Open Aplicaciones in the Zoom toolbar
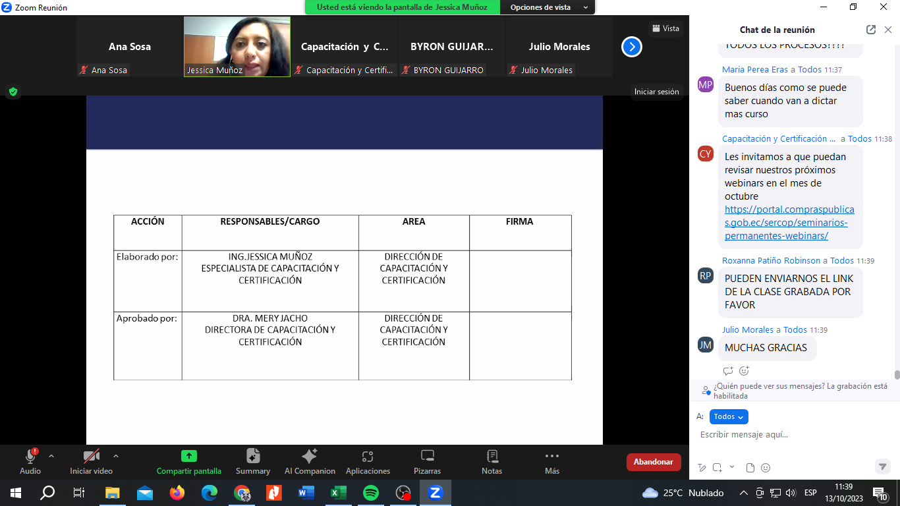900x506 pixels. pyautogui.click(x=368, y=461)
